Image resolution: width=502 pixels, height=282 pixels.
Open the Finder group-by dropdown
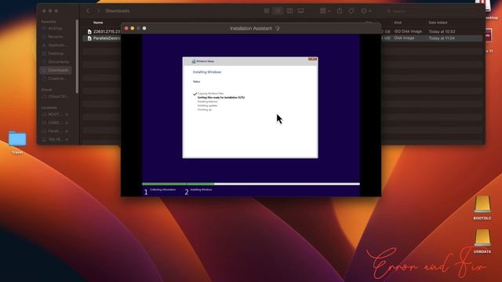pos(325,11)
